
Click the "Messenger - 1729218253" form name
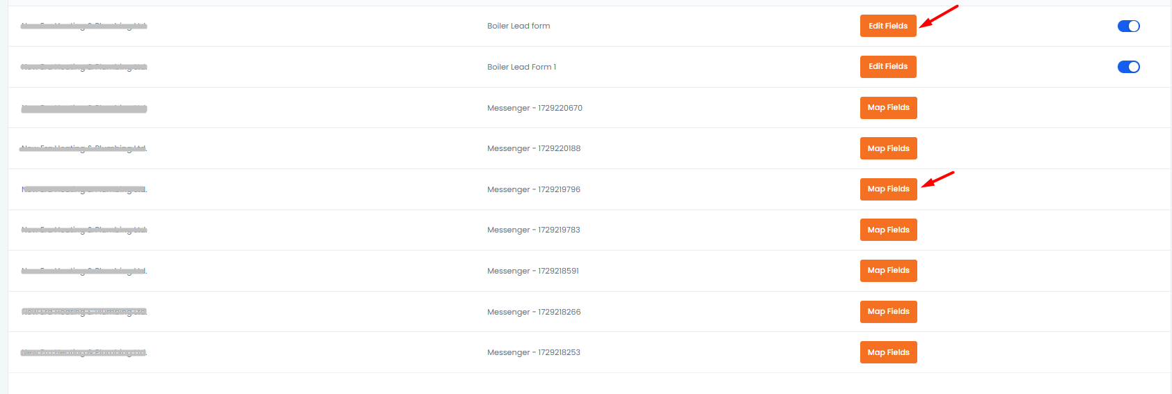tap(534, 353)
